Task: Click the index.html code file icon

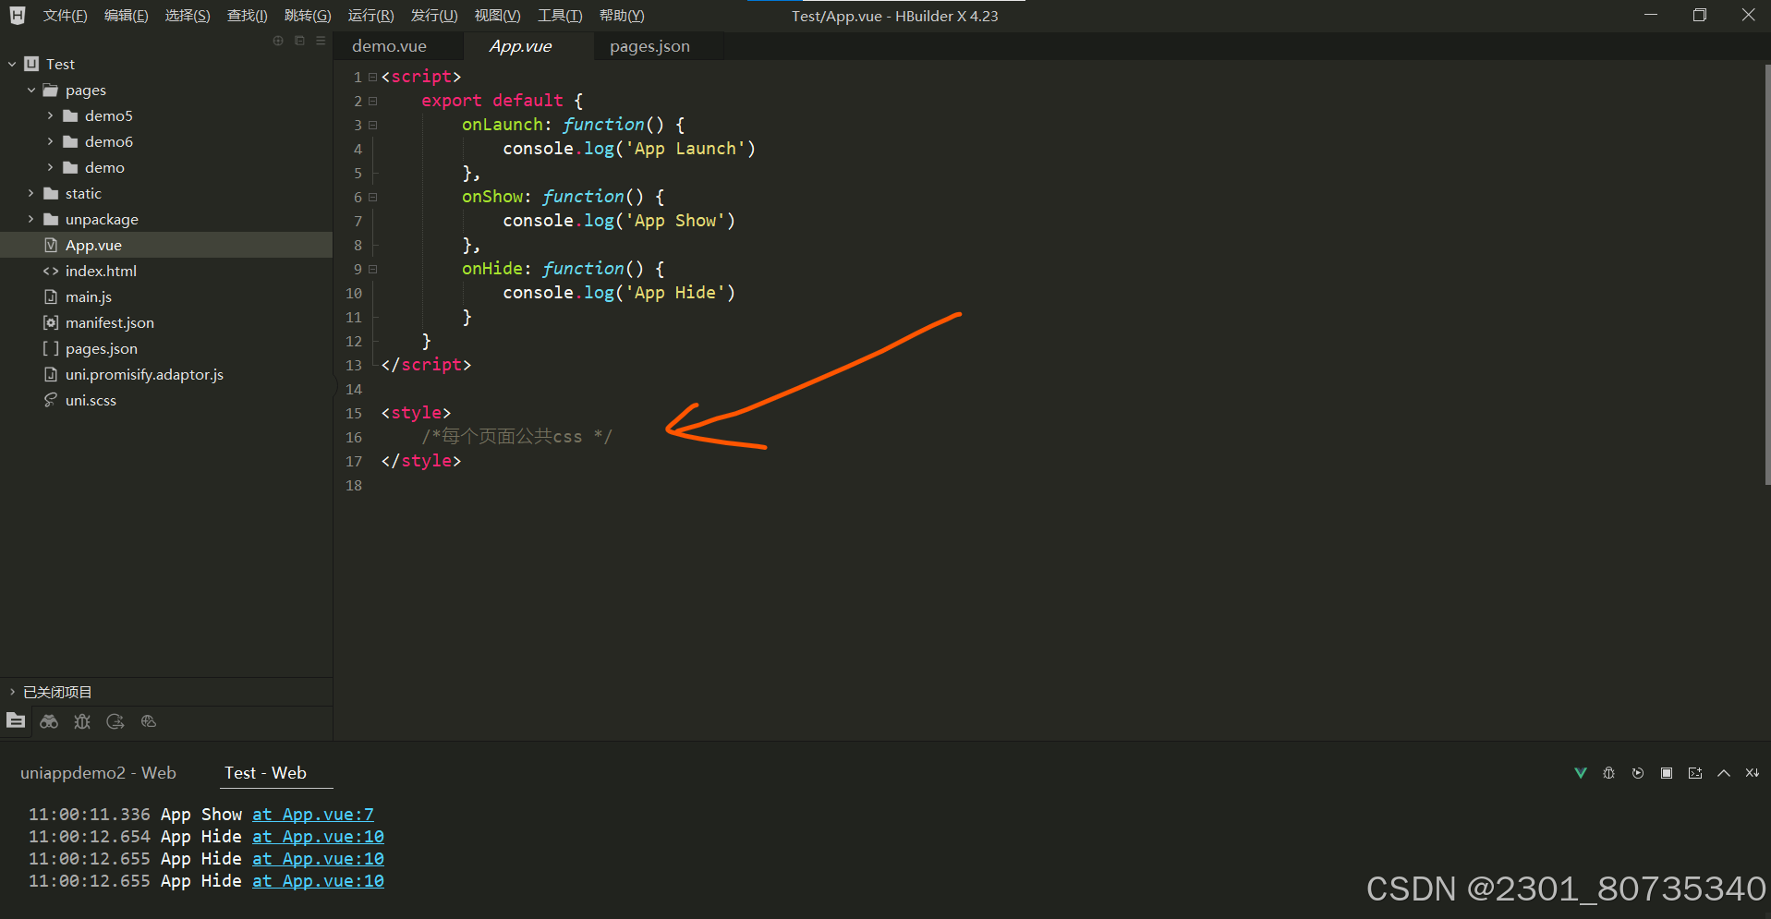Action: pos(51,271)
